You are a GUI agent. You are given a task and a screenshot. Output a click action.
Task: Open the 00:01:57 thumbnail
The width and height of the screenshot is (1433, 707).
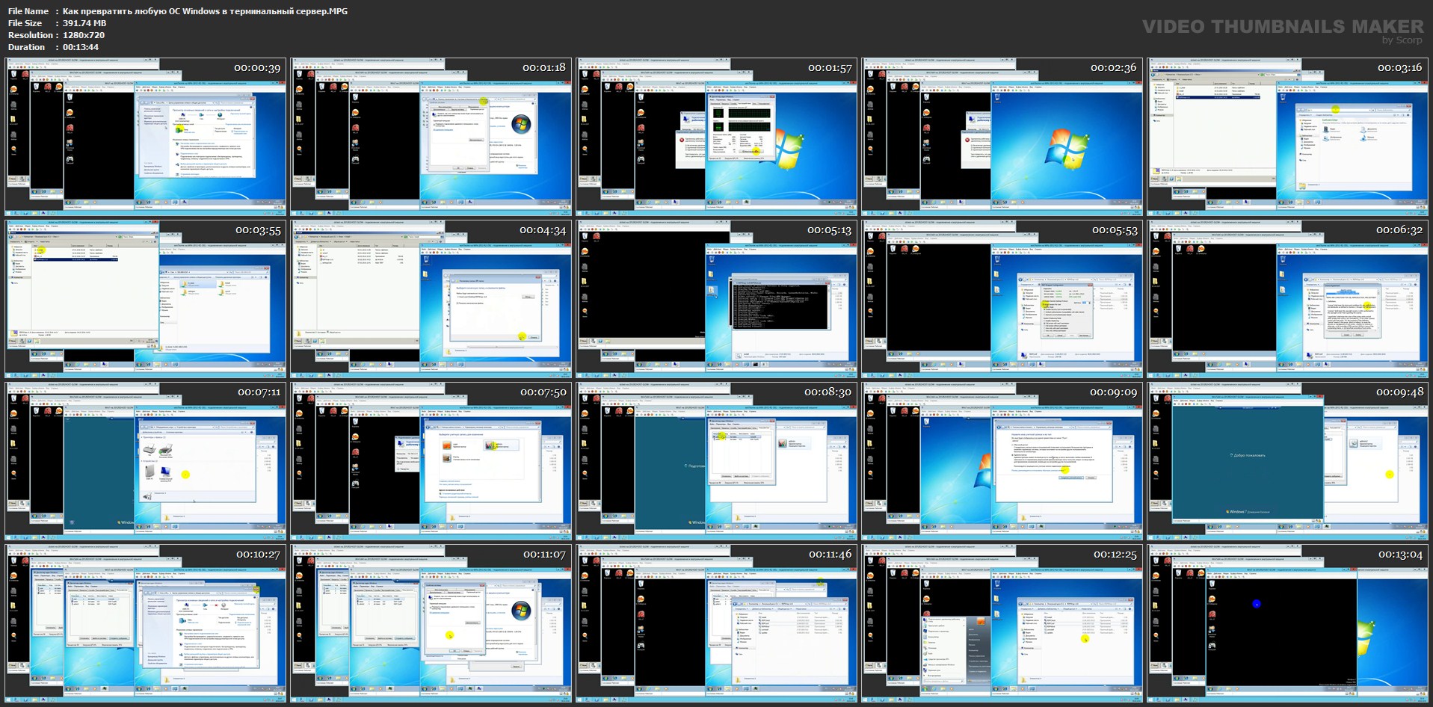tap(717, 137)
